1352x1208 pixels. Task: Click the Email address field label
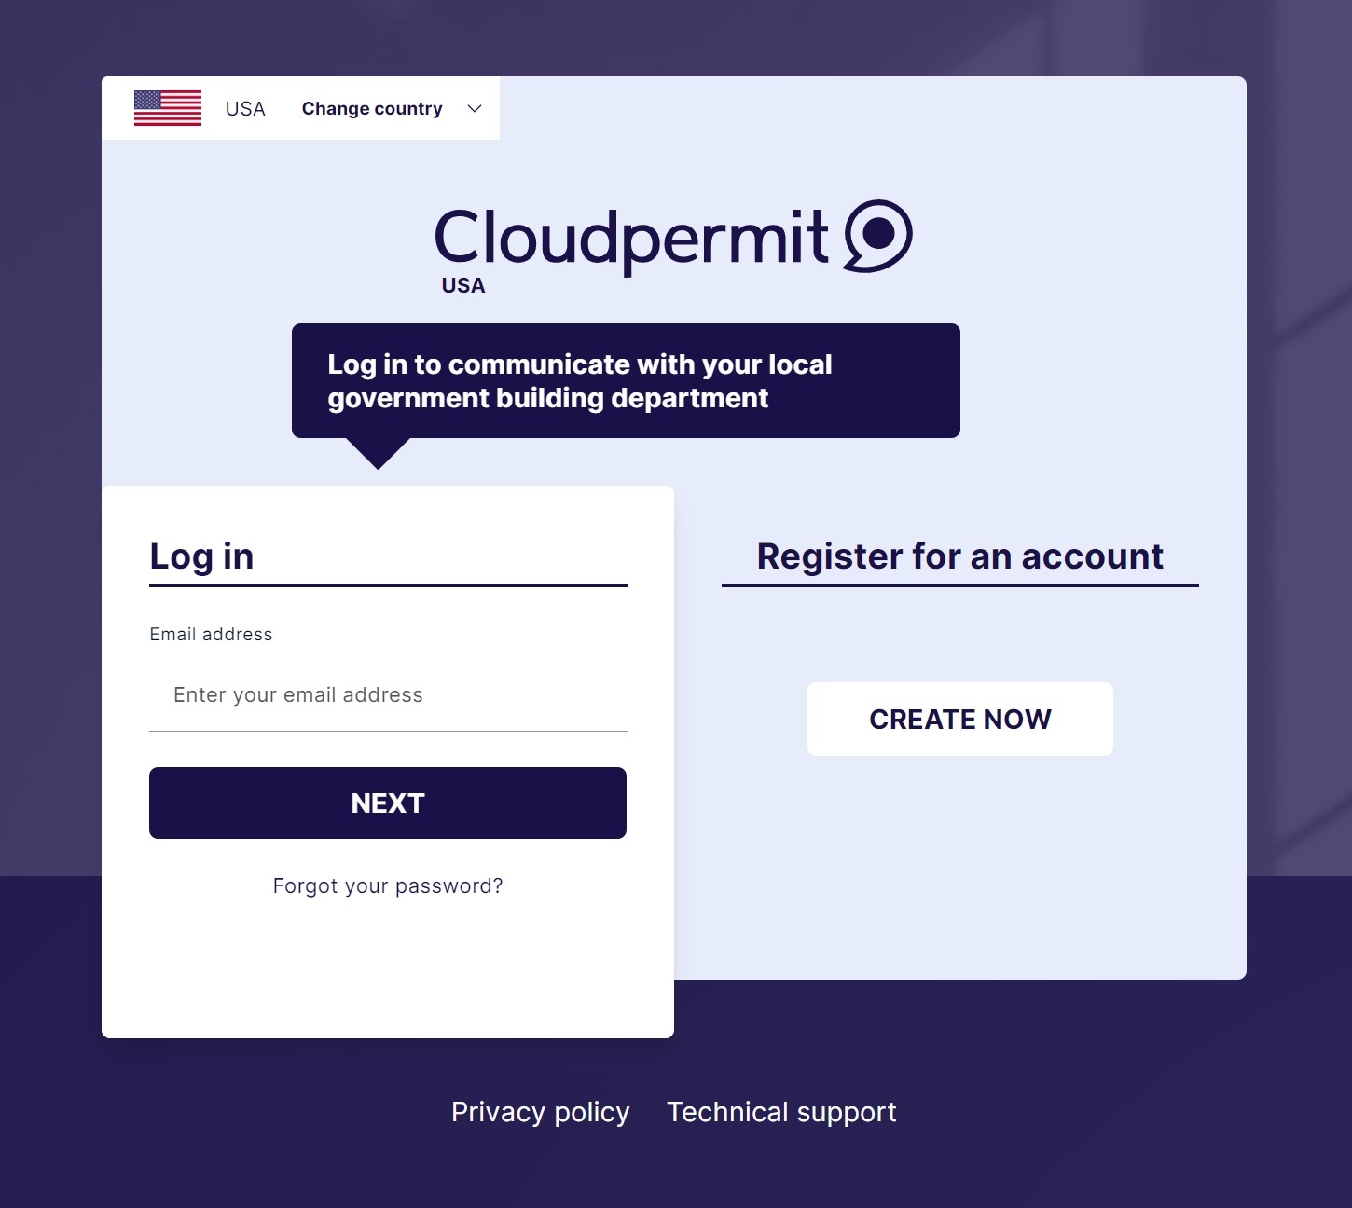coord(211,633)
